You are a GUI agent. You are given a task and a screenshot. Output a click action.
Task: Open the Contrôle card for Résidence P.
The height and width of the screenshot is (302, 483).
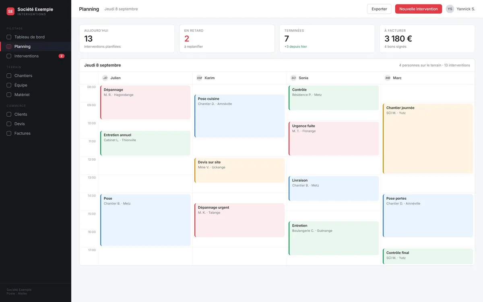tap(334, 98)
